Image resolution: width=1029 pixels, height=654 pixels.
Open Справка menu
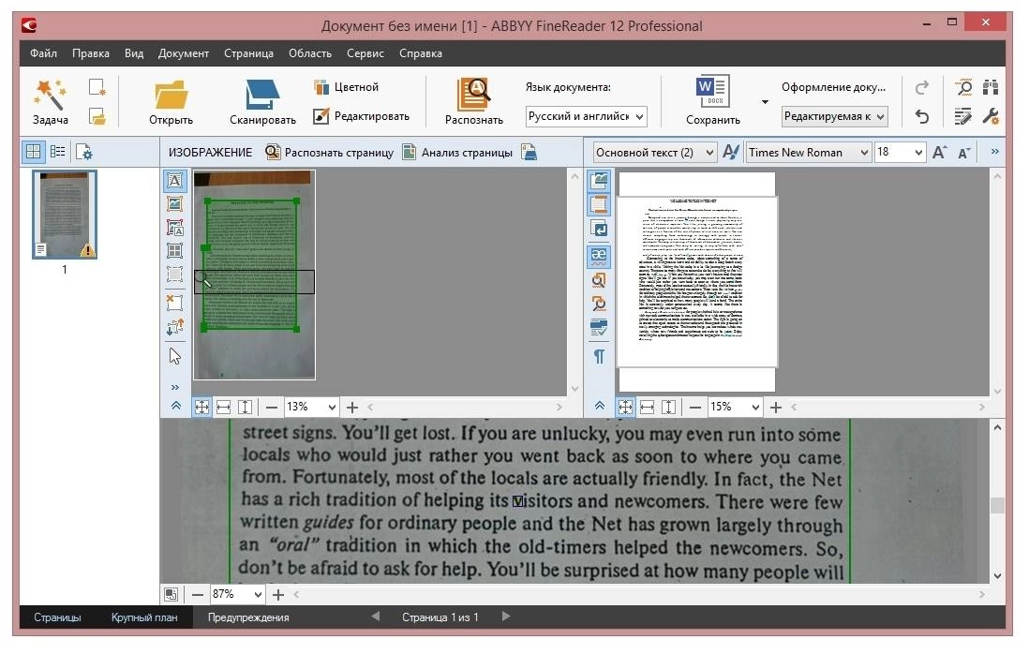pyautogui.click(x=420, y=53)
